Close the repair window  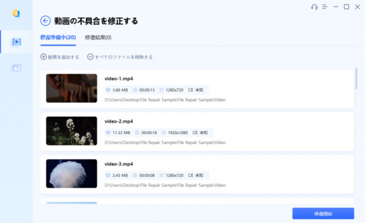pyautogui.click(x=357, y=7)
